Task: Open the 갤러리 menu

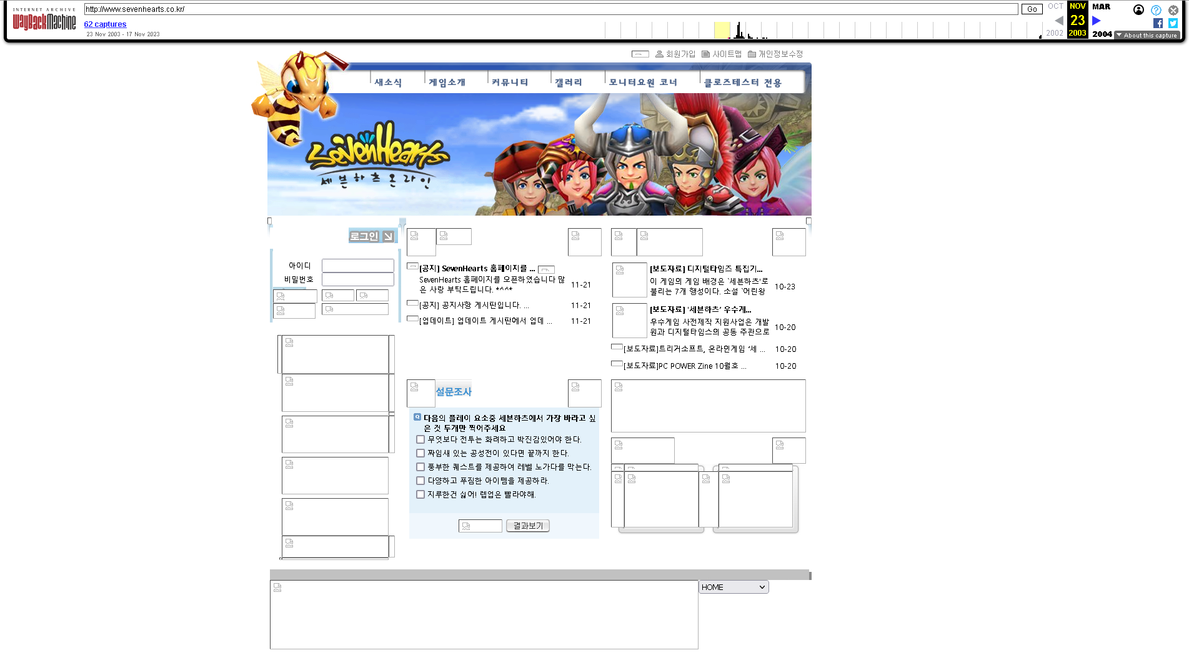Action: (569, 82)
